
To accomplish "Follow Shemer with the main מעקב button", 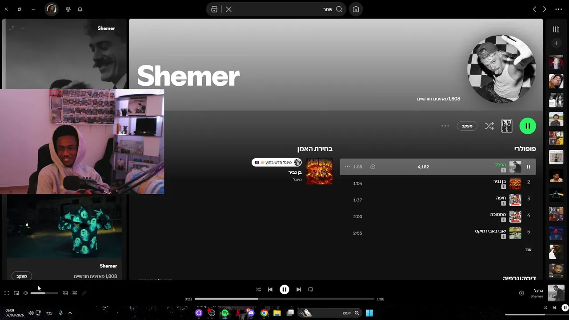I will (467, 126).
